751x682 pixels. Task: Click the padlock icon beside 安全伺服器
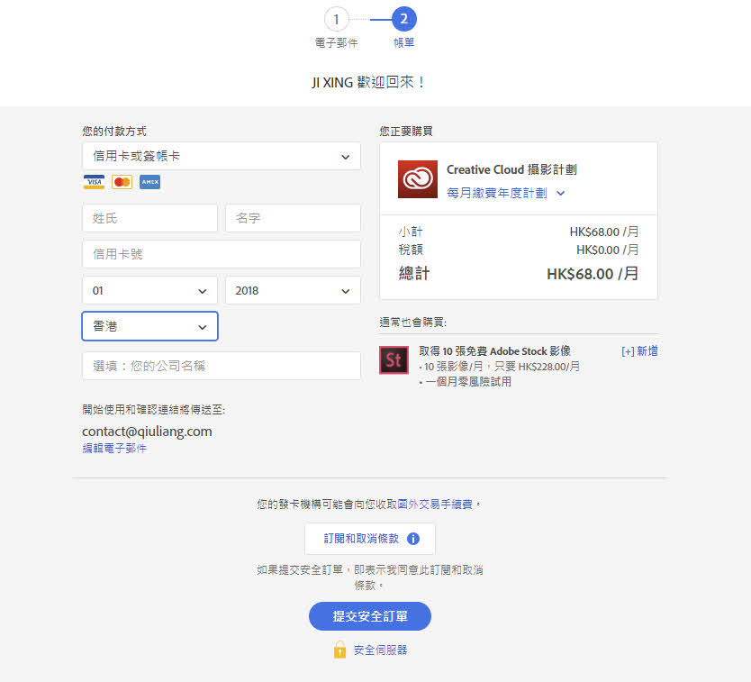coord(339,650)
